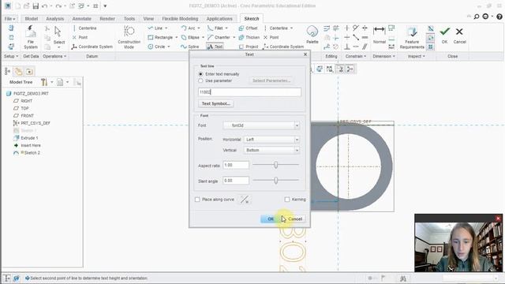Create datum Centerline in Datum group
505x284 pixels.
(x=84, y=28)
